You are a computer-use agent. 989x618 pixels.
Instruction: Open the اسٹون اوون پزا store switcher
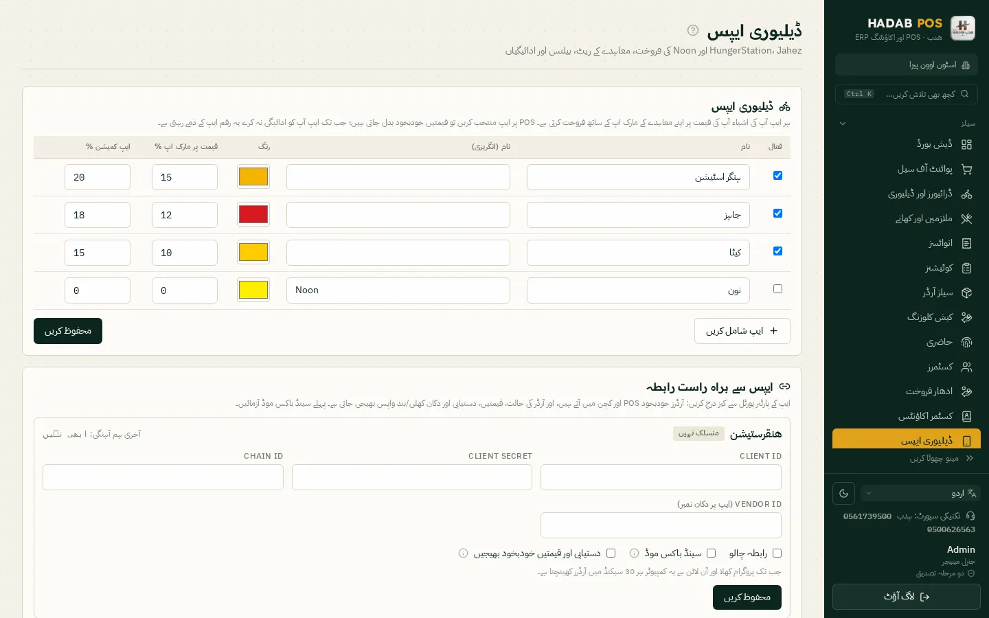[907, 65]
